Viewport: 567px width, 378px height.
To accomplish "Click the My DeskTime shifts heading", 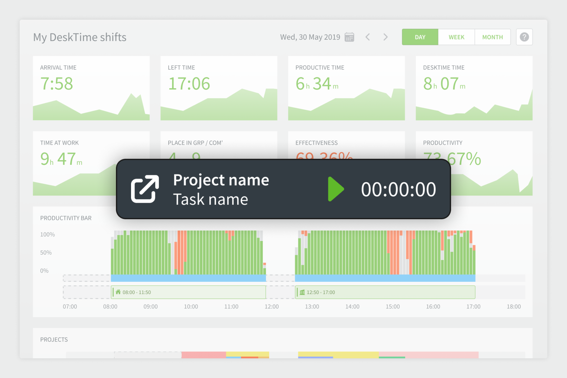I will click(80, 37).
